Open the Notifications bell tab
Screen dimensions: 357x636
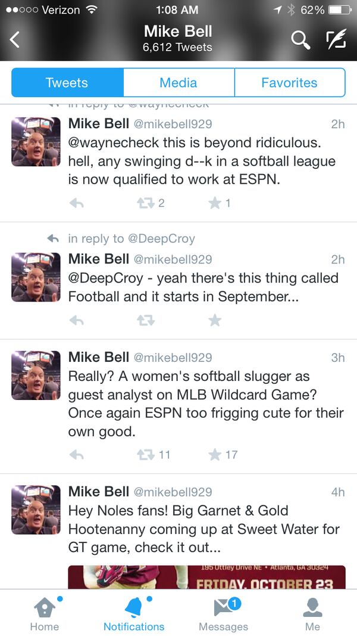click(134, 615)
